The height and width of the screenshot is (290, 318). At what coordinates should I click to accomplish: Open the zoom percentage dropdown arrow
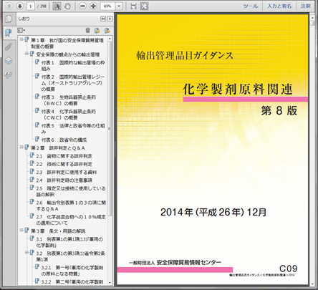(119, 6)
